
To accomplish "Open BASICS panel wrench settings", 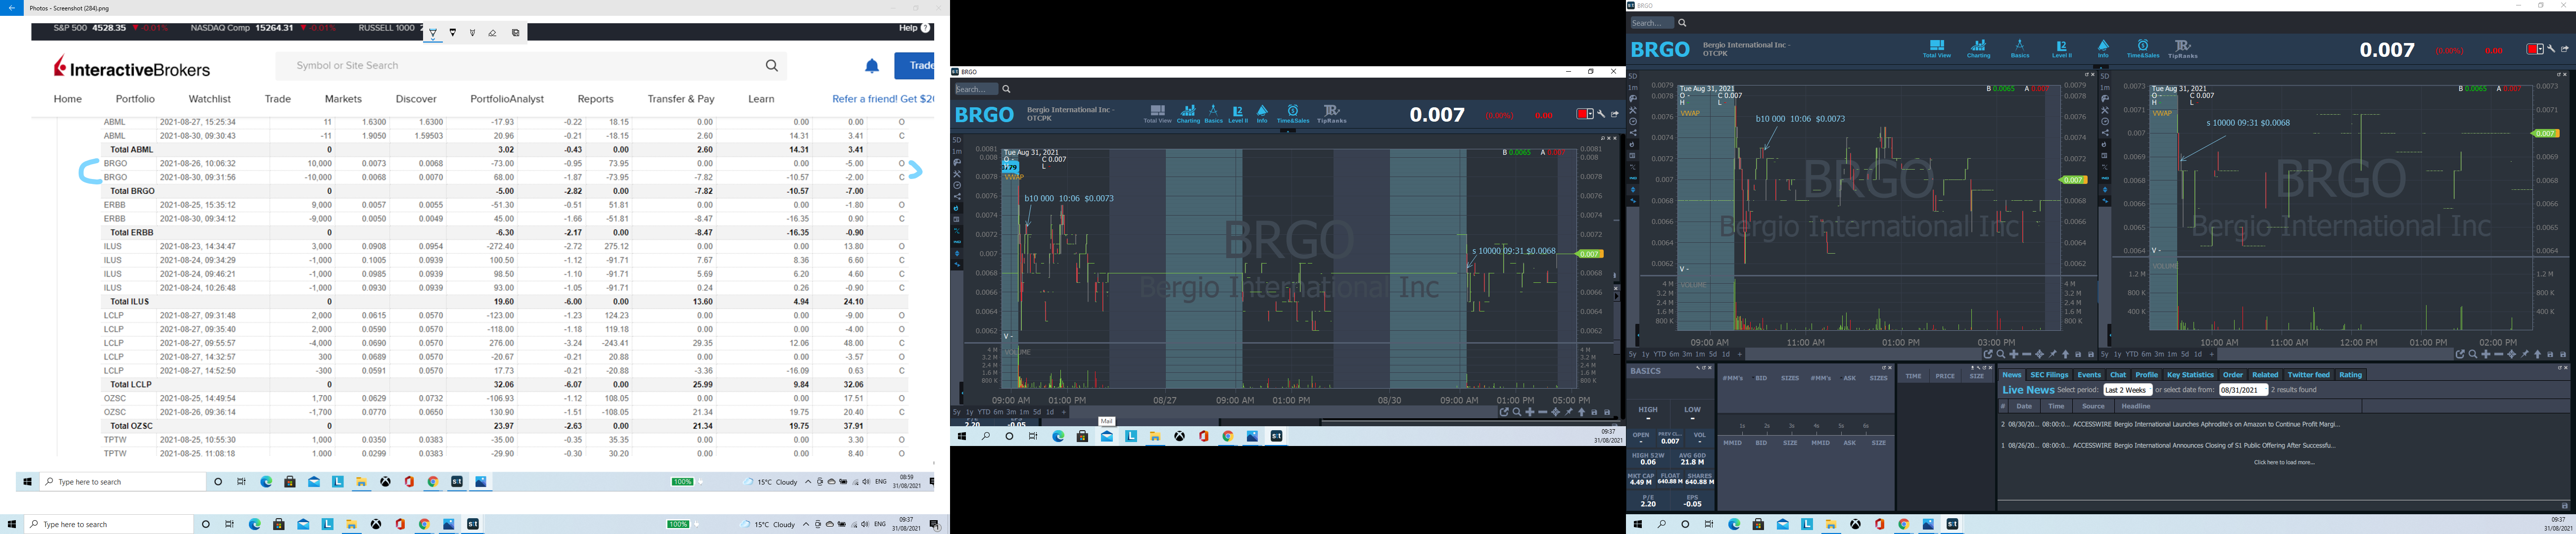I will coord(1698,368).
